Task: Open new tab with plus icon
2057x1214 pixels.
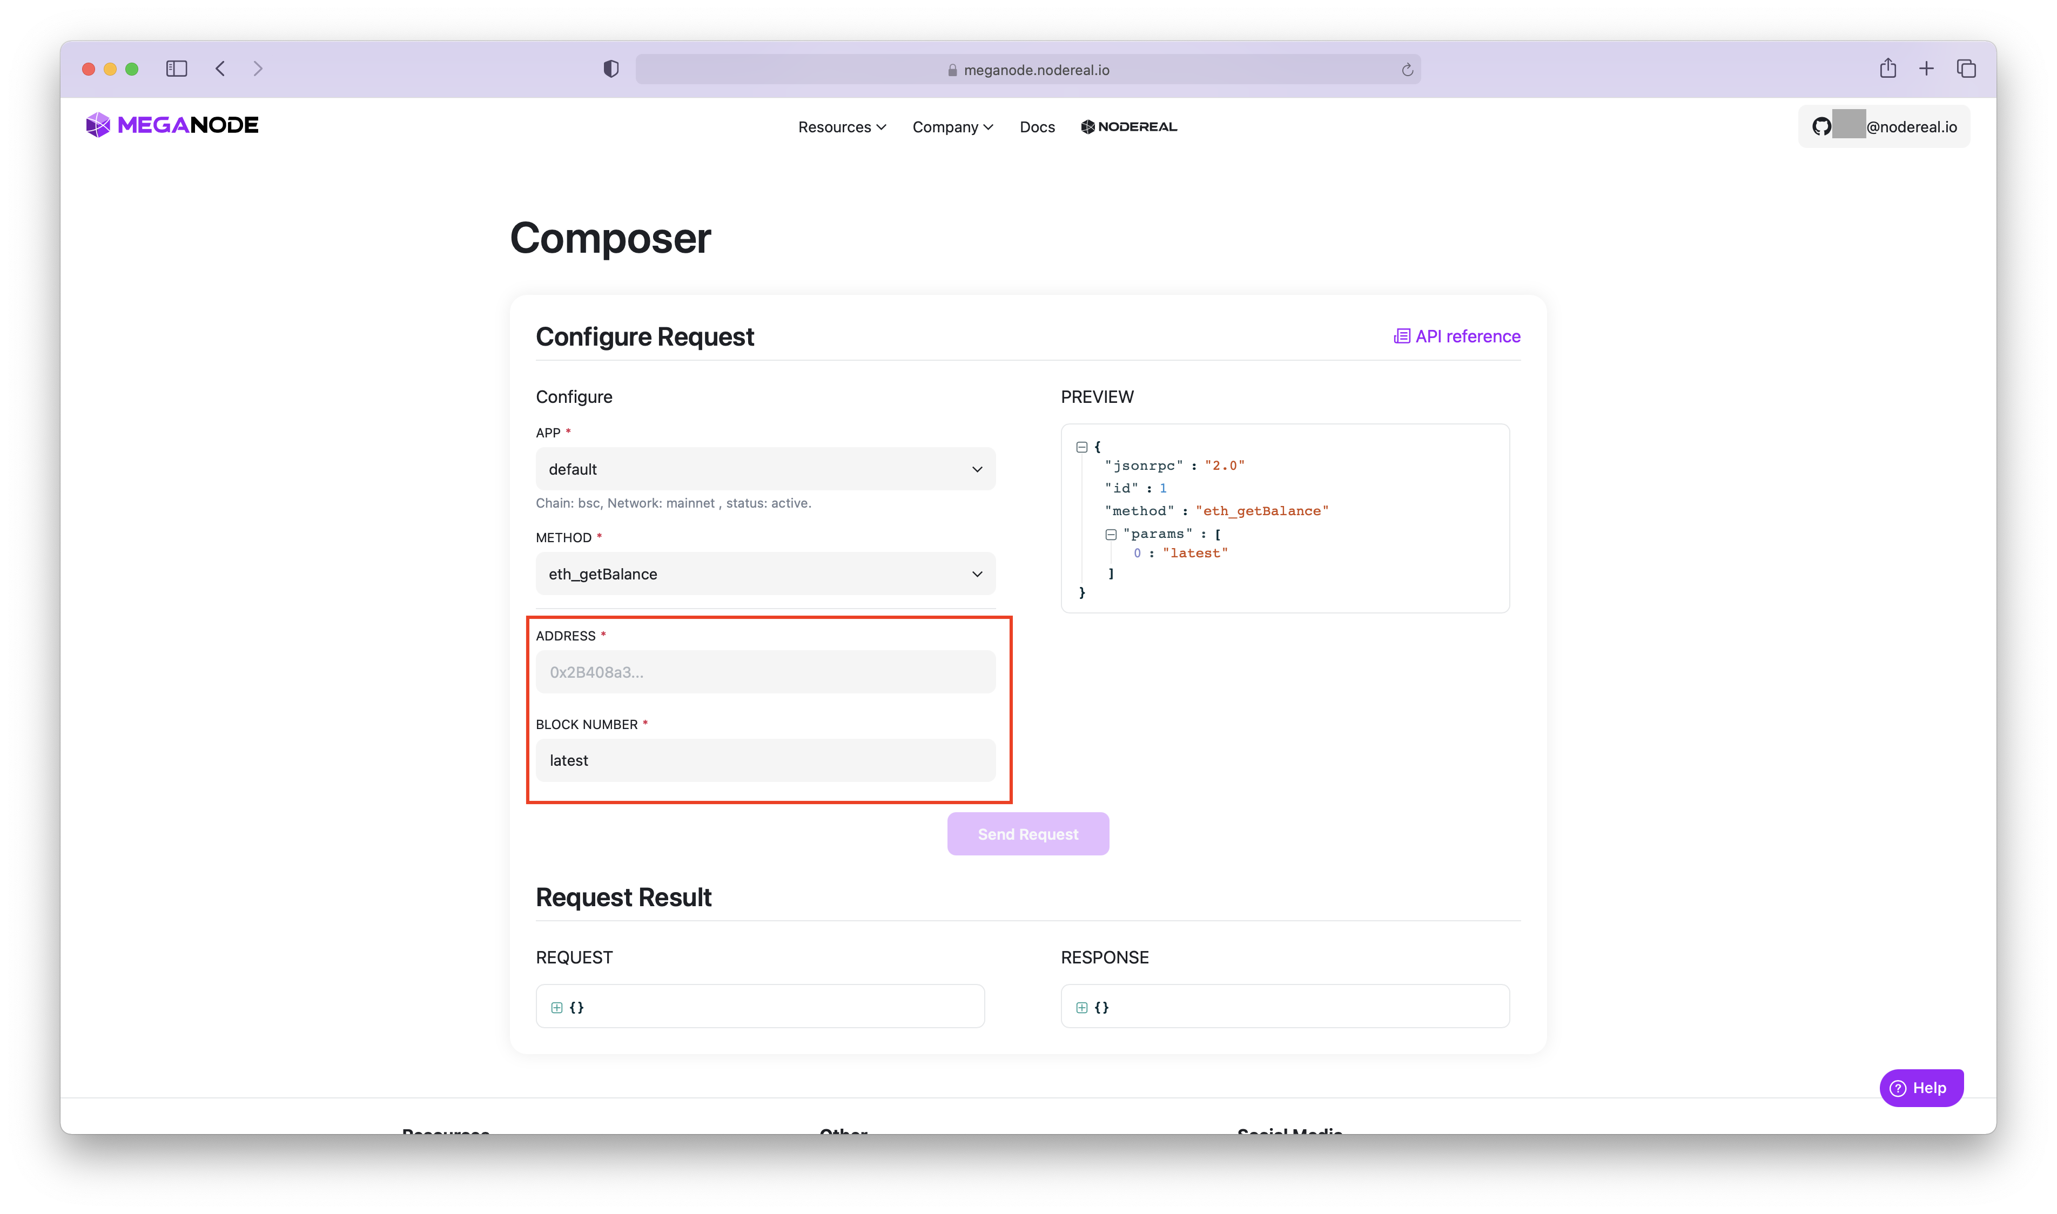Action: 1926,69
